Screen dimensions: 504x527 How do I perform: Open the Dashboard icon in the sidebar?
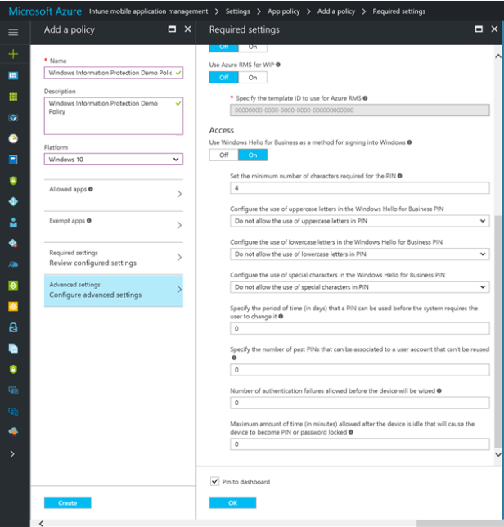tap(13, 75)
